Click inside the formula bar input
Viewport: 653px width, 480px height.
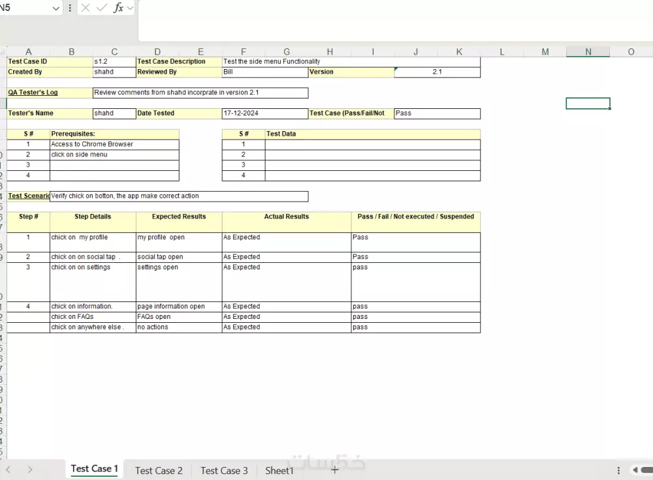tap(396, 20)
